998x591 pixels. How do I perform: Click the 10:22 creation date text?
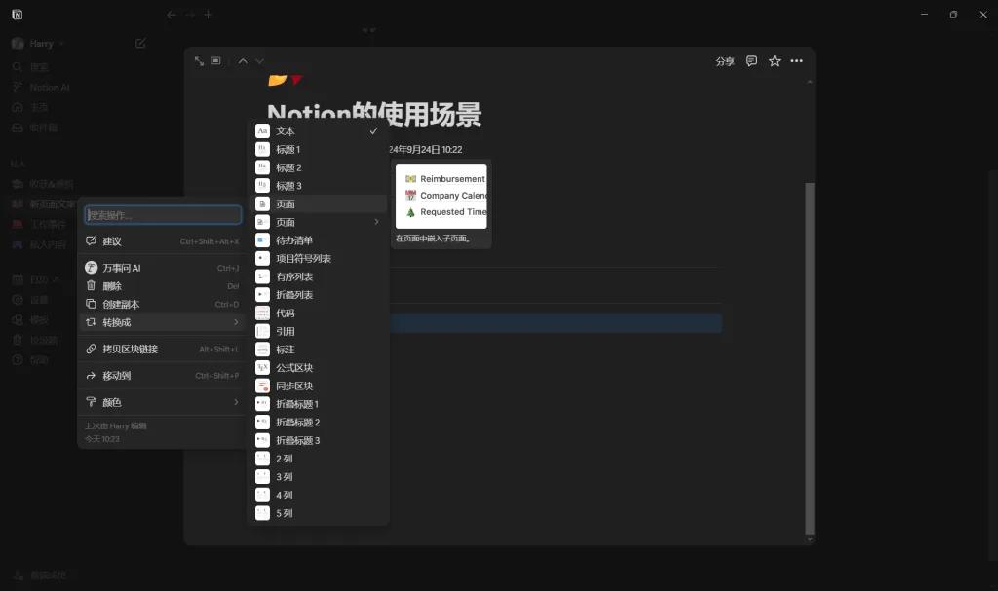click(426, 150)
